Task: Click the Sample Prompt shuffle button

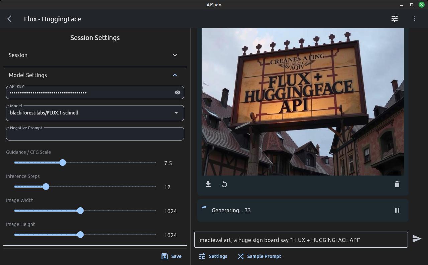Action: click(259, 256)
